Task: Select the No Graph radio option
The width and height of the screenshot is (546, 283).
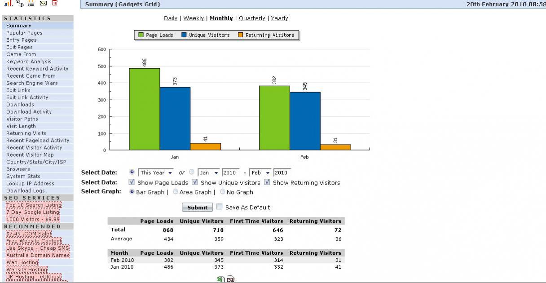Action: click(223, 191)
